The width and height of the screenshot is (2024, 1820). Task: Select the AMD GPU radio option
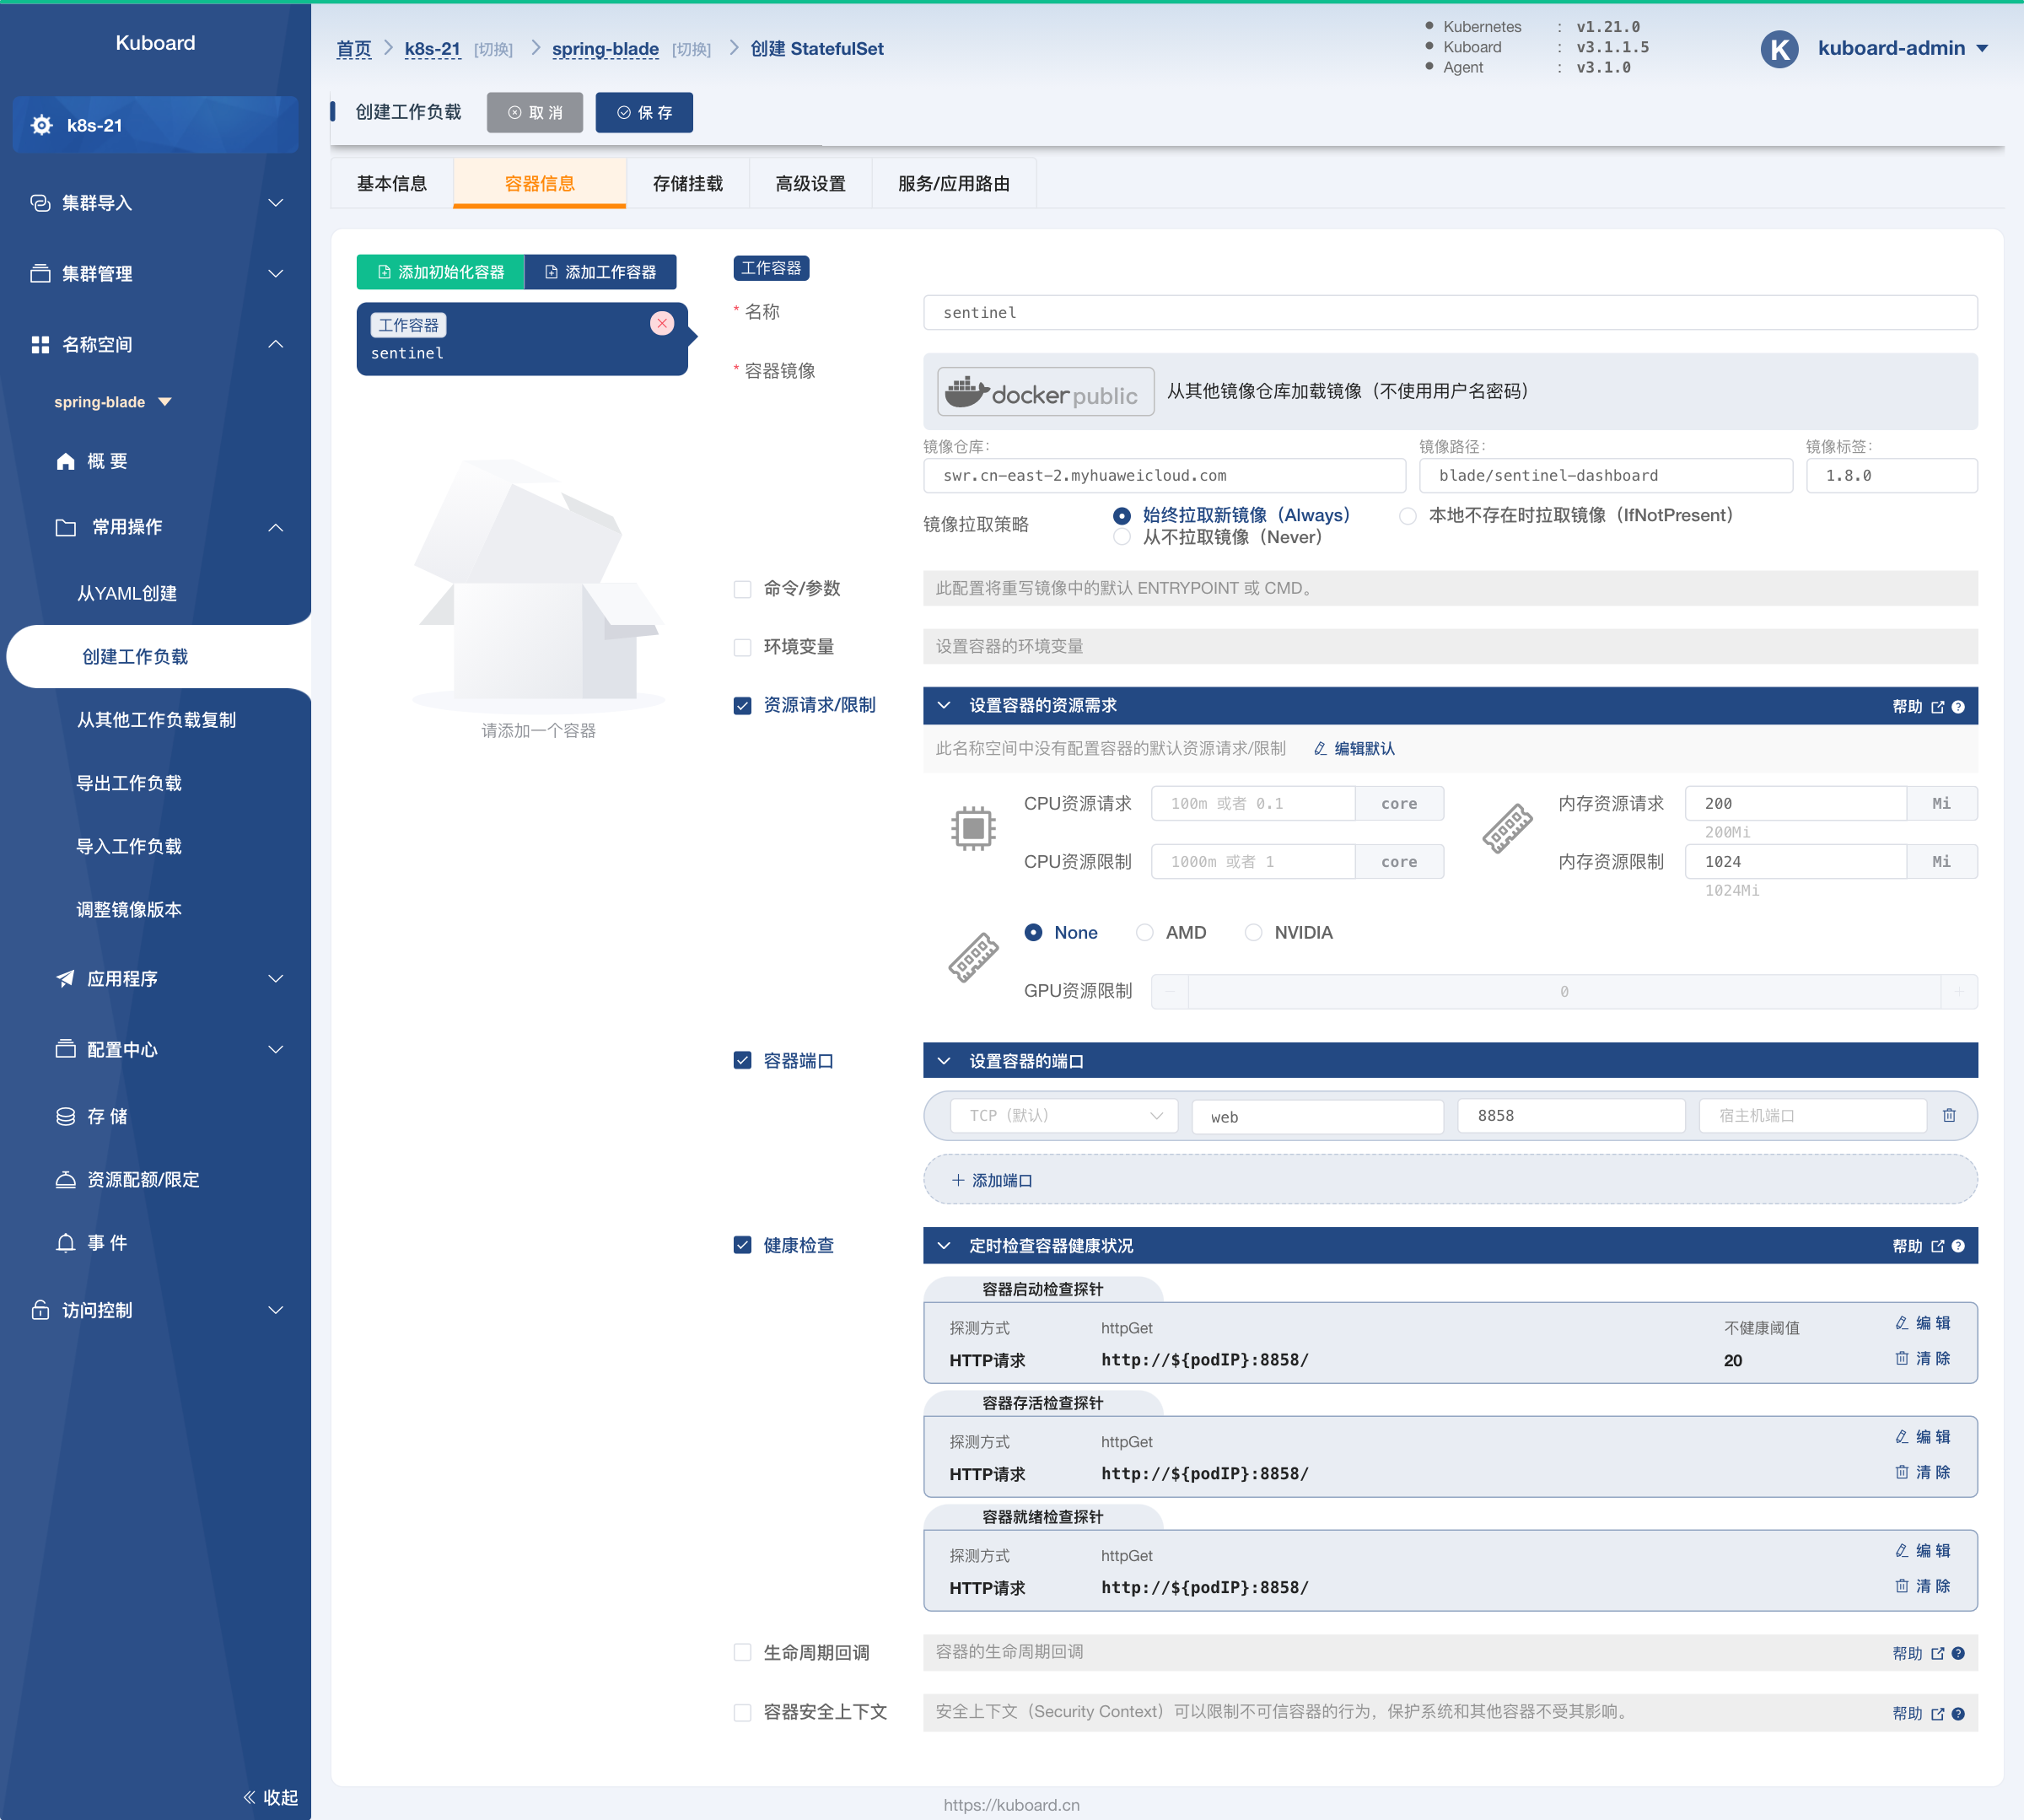coord(1145,933)
